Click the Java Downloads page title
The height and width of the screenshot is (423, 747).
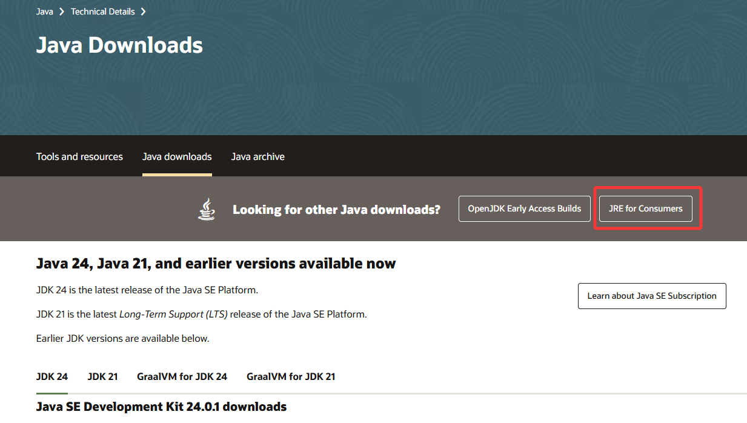click(x=119, y=45)
